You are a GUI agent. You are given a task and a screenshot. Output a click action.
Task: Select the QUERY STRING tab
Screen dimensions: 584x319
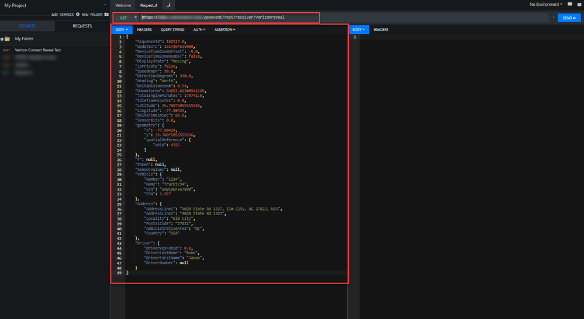tap(172, 30)
